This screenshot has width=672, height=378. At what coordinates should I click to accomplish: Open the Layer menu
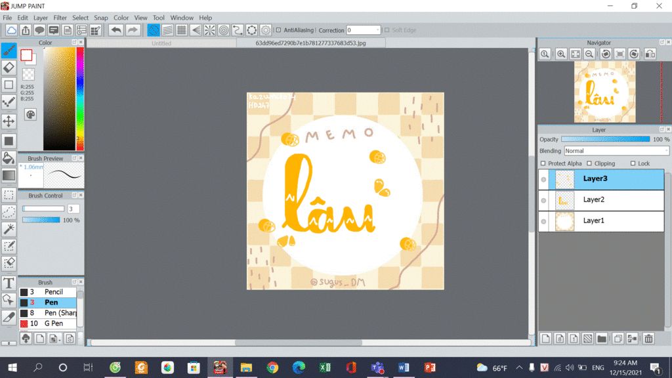[40, 18]
